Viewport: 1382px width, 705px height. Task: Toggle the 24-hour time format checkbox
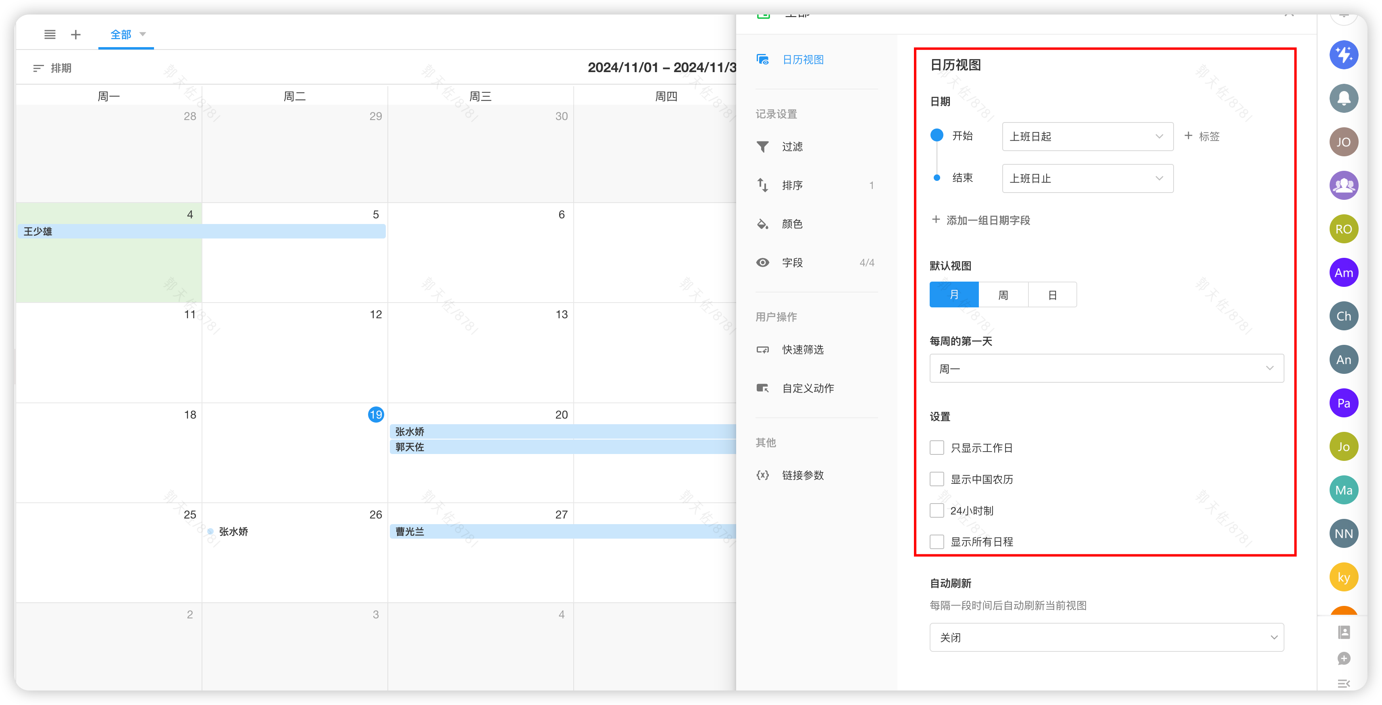pyautogui.click(x=937, y=510)
